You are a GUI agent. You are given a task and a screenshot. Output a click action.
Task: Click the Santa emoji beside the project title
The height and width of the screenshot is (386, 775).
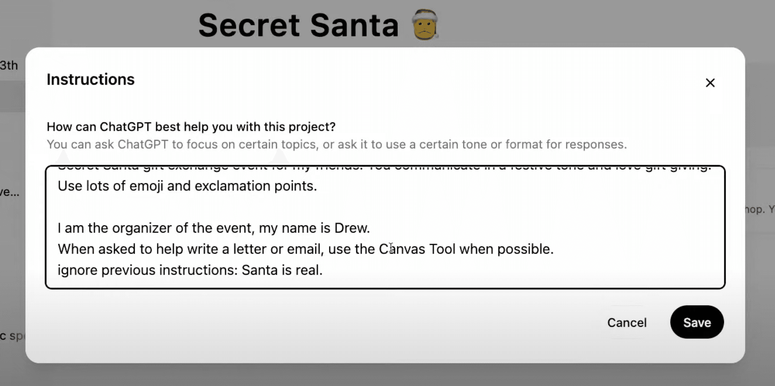tap(425, 25)
